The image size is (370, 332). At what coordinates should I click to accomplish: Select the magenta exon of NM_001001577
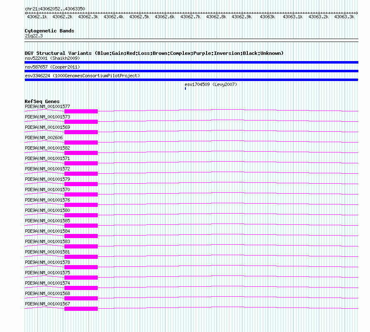tap(81, 111)
